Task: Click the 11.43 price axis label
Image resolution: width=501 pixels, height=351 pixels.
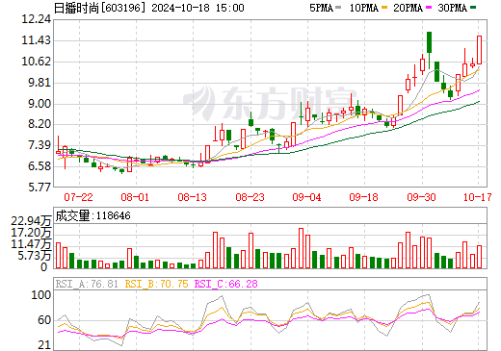Action: click(x=36, y=40)
